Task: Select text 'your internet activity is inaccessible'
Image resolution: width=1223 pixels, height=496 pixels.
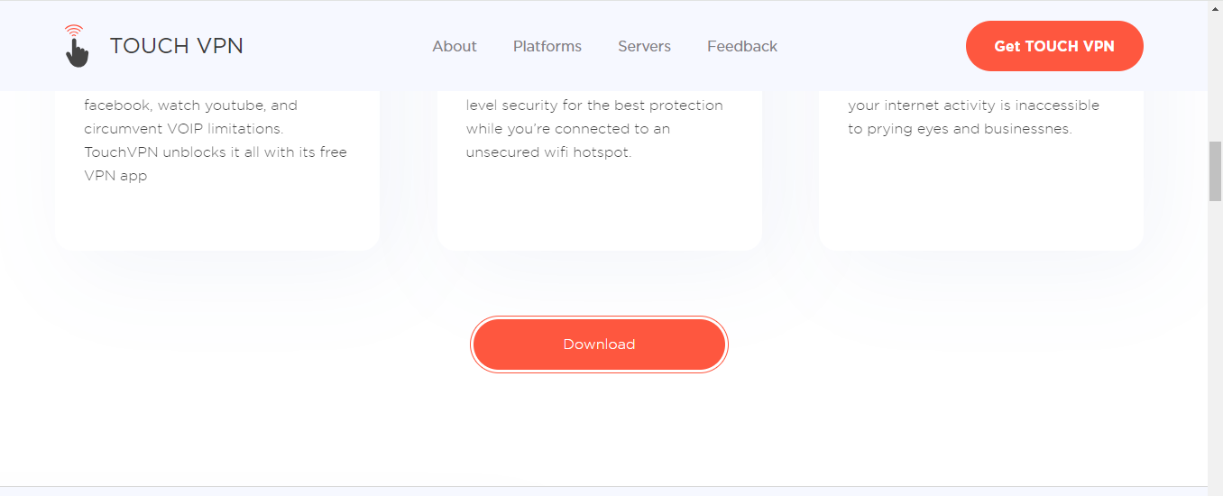Action: point(973,106)
